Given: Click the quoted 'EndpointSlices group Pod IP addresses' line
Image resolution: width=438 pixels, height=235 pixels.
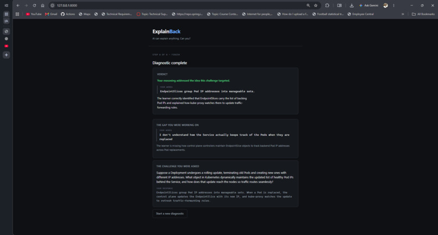Looking at the screenshot, I should pos(207,91).
